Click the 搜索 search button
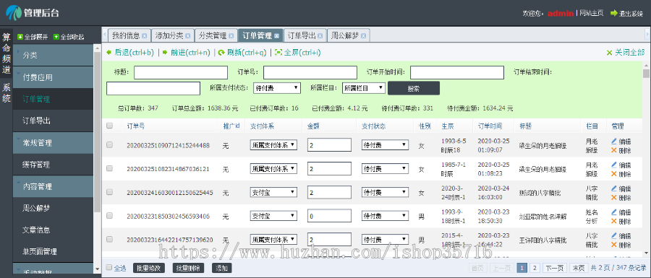Screen dimensions: 651x278 [x=414, y=88]
